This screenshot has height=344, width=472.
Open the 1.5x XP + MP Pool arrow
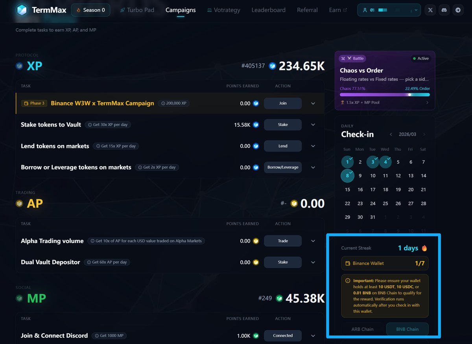(x=428, y=103)
